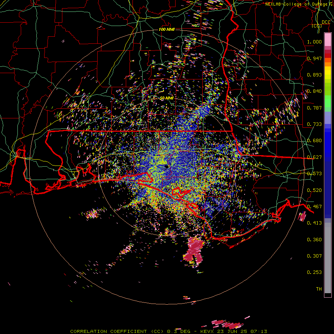This screenshot has width=334, height=334.
Task: Click the 100 NMI range ring label
Action: 167,29
